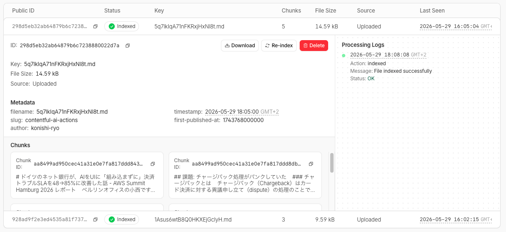
Task: Click last seen timestamp 2026-05-29 16:02:15
Action: (x=456, y=219)
